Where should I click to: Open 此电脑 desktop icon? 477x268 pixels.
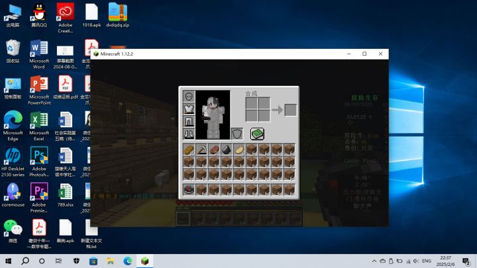point(13,16)
